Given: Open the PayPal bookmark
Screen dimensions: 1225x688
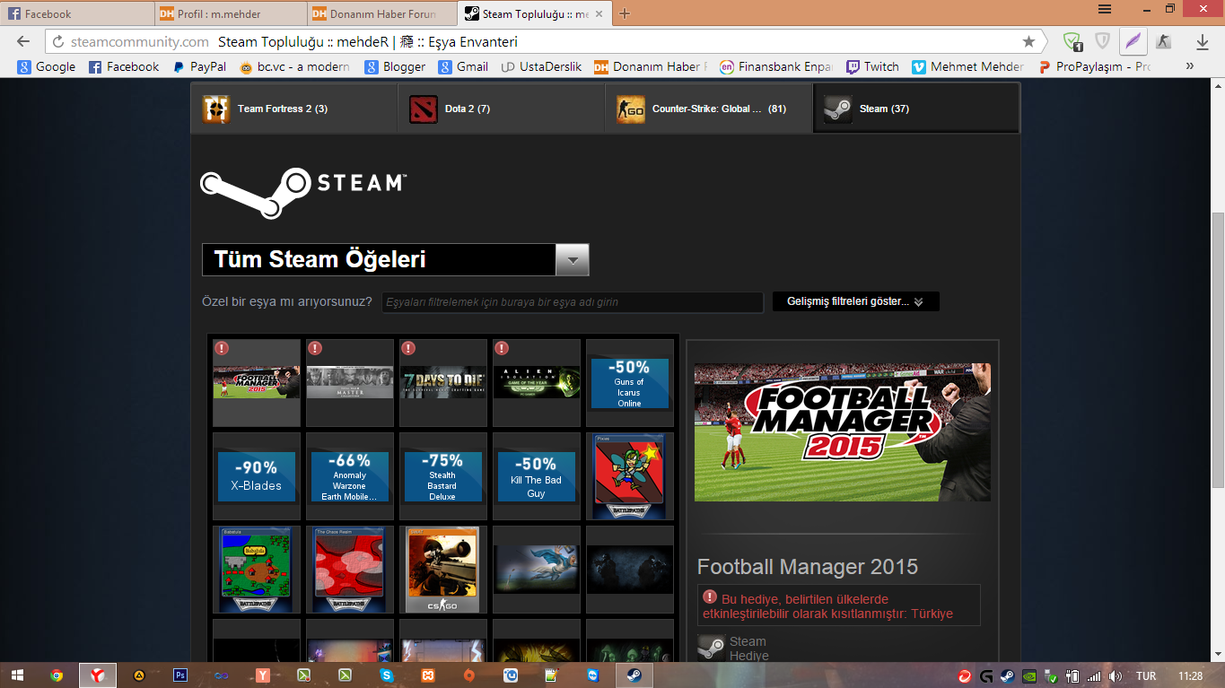Looking at the screenshot, I should coord(198,66).
